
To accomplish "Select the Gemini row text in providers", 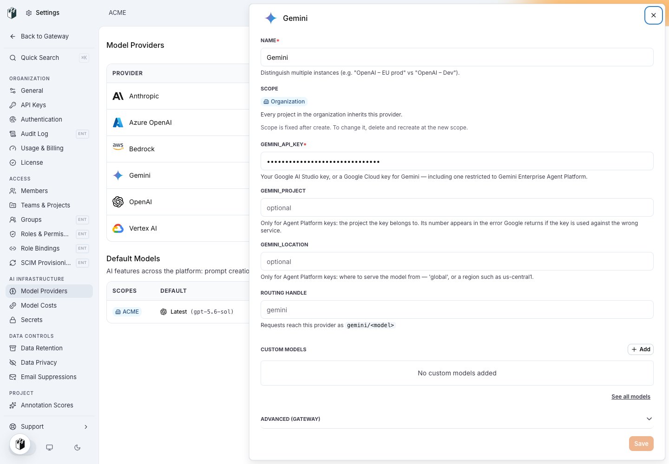I will (140, 175).
